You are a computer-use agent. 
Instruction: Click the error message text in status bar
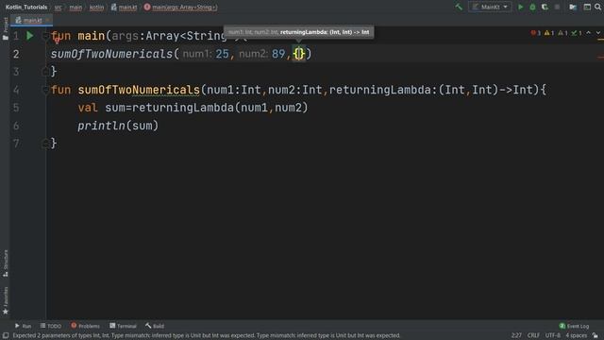[207, 335]
